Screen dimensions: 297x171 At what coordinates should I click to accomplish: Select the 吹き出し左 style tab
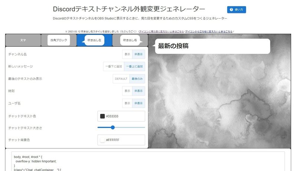94,40
